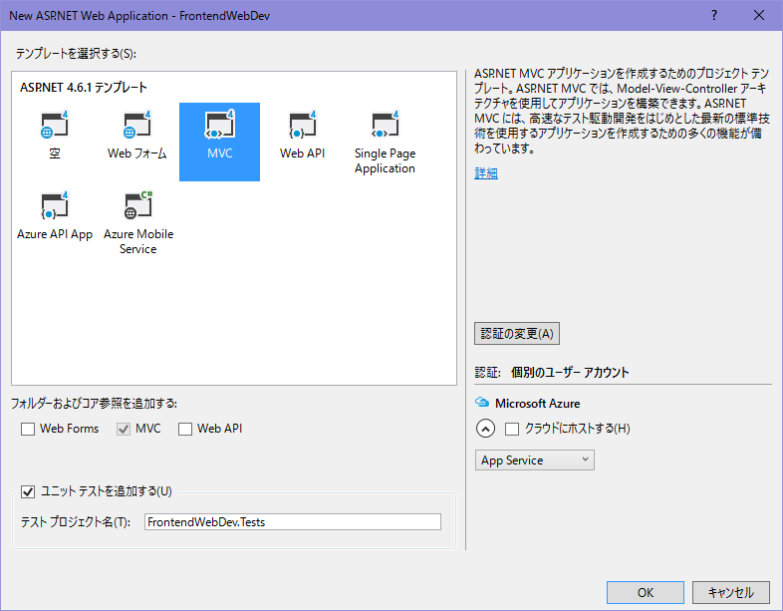783x611 pixels.
Task: Uncheck ユニット テストを追加する checkbox
Action: pyautogui.click(x=28, y=492)
